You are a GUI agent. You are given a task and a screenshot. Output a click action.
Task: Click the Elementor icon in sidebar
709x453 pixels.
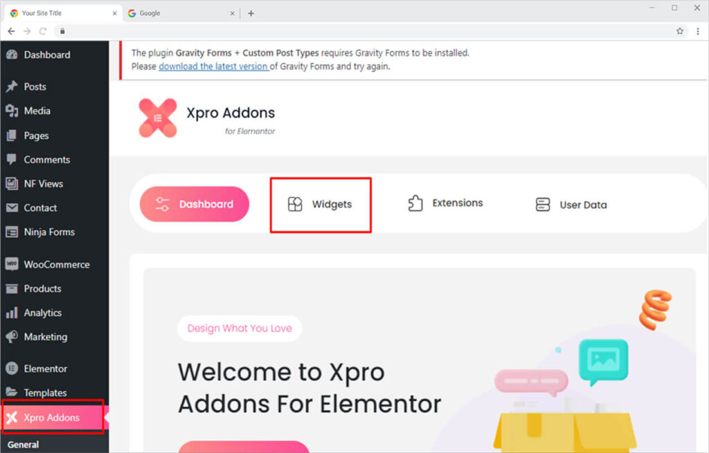pyautogui.click(x=12, y=369)
